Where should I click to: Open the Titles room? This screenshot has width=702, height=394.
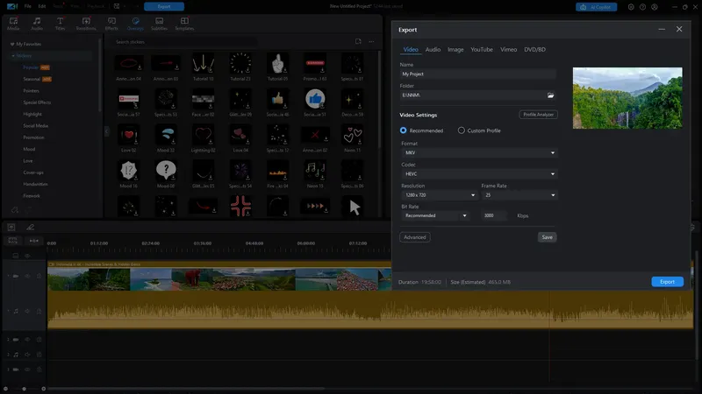tap(60, 24)
